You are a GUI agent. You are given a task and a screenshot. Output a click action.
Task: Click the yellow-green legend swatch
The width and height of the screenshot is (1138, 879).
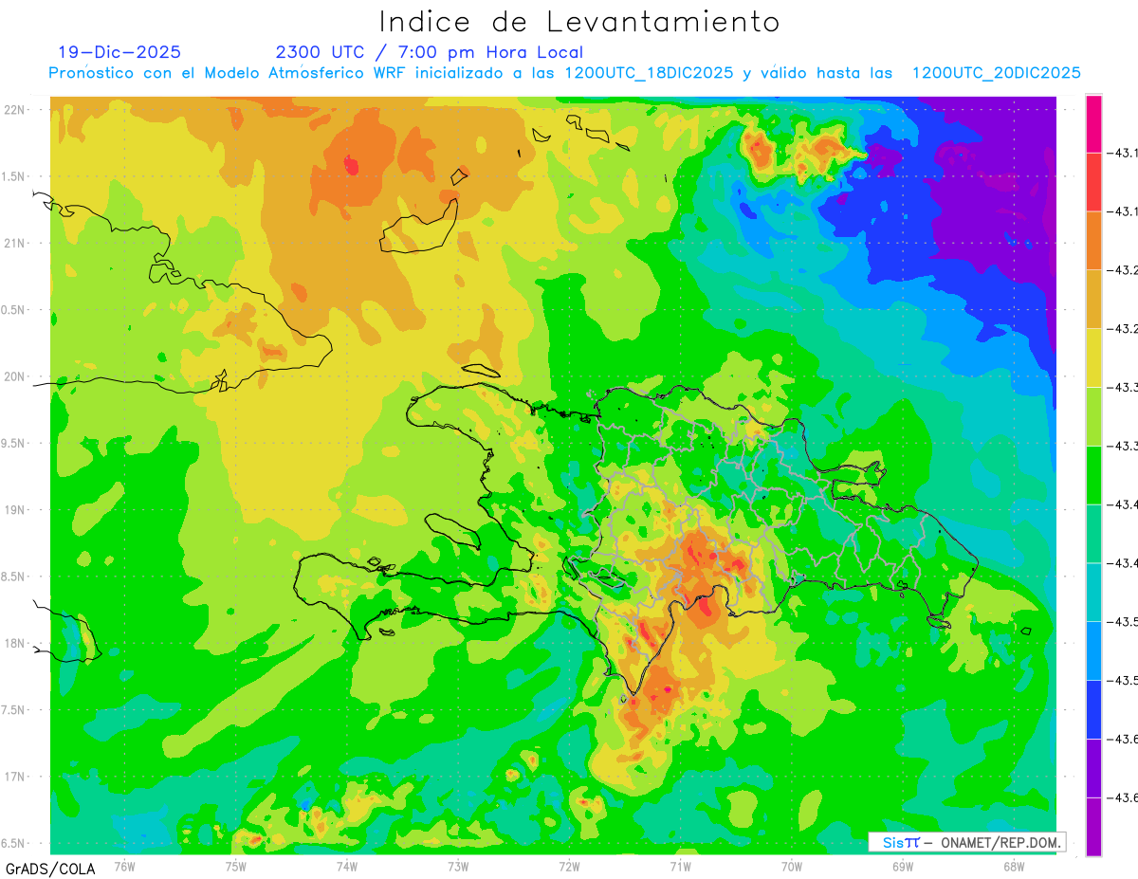[1093, 416]
